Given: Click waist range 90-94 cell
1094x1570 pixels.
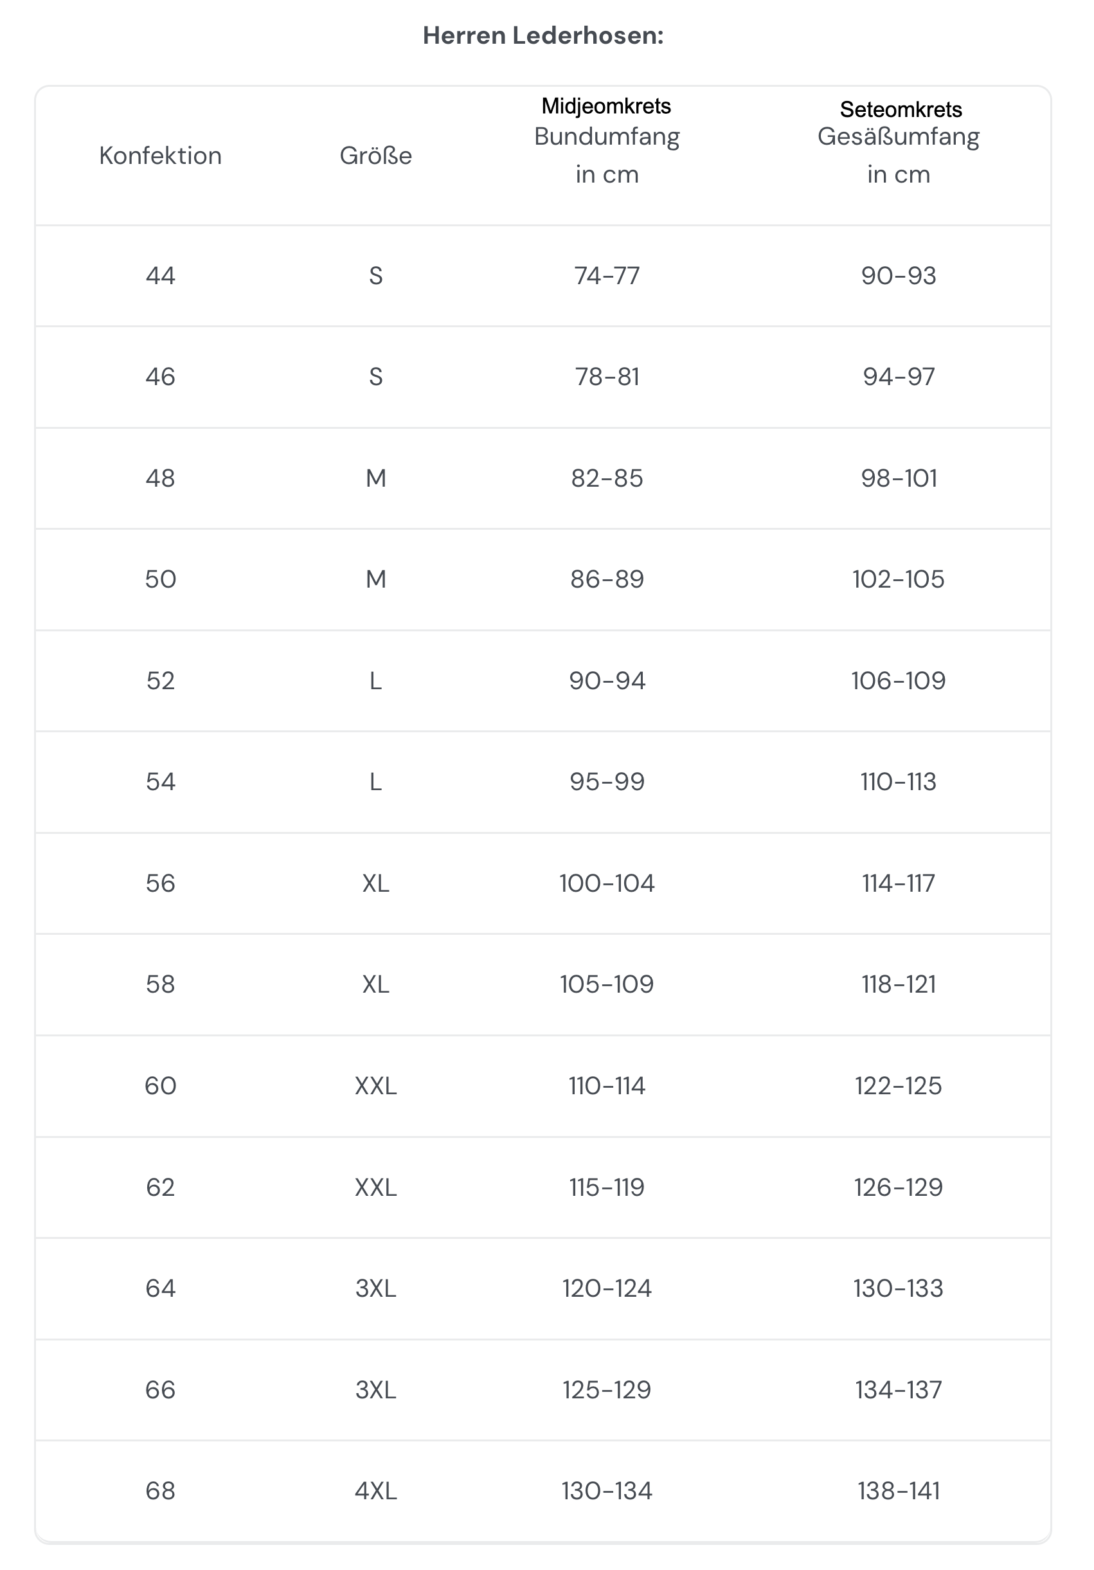Looking at the screenshot, I should click(x=607, y=680).
